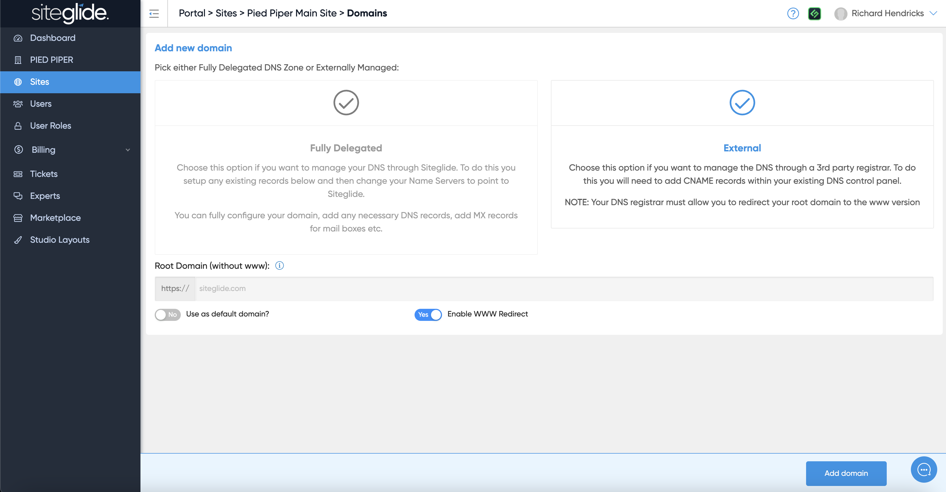Click the green Siteglide badge icon
946x492 pixels.
(x=814, y=14)
